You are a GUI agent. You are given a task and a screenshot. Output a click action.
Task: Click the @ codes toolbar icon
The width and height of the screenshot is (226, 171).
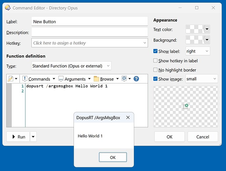[124, 79]
